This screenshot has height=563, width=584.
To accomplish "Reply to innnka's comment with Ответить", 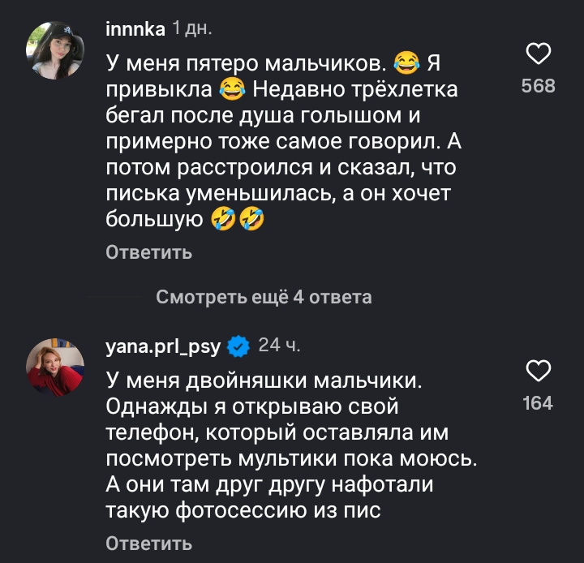I will click(148, 251).
